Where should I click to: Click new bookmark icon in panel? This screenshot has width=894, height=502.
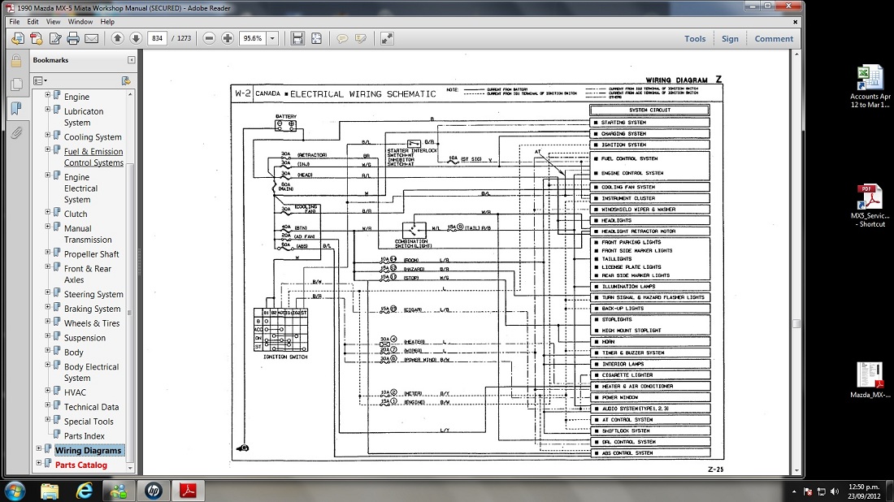click(126, 81)
